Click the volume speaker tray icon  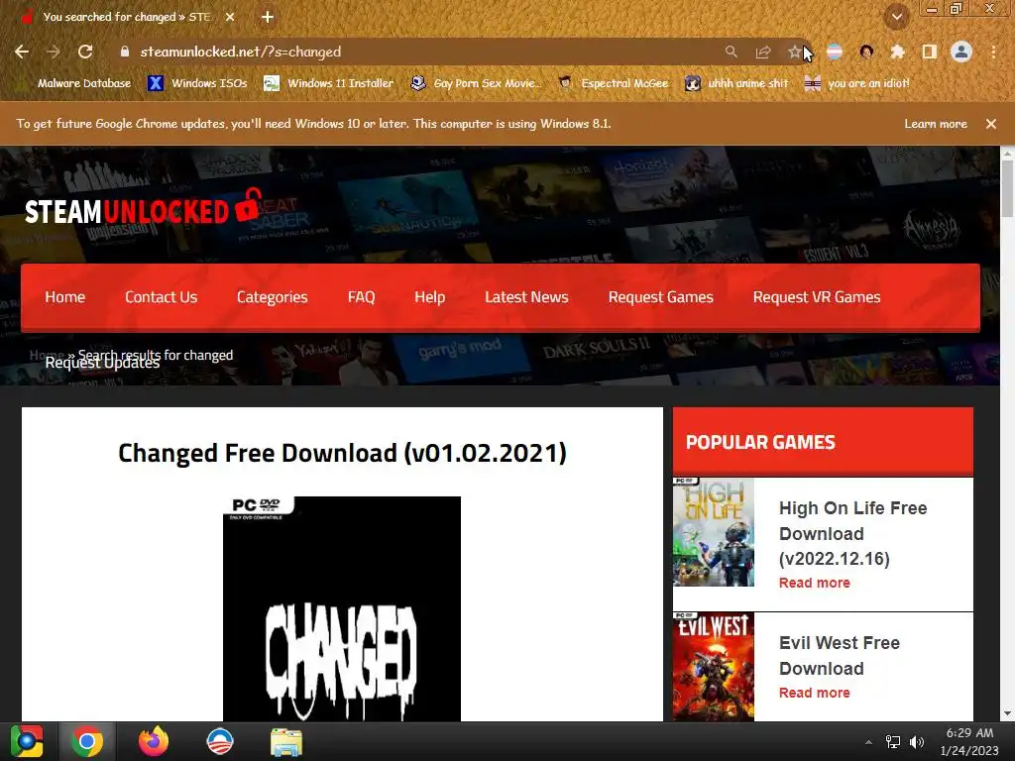pos(917,742)
